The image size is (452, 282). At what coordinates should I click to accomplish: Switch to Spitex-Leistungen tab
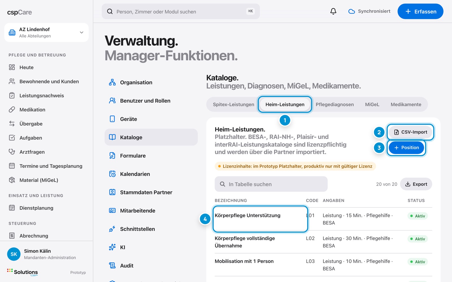tap(233, 104)
